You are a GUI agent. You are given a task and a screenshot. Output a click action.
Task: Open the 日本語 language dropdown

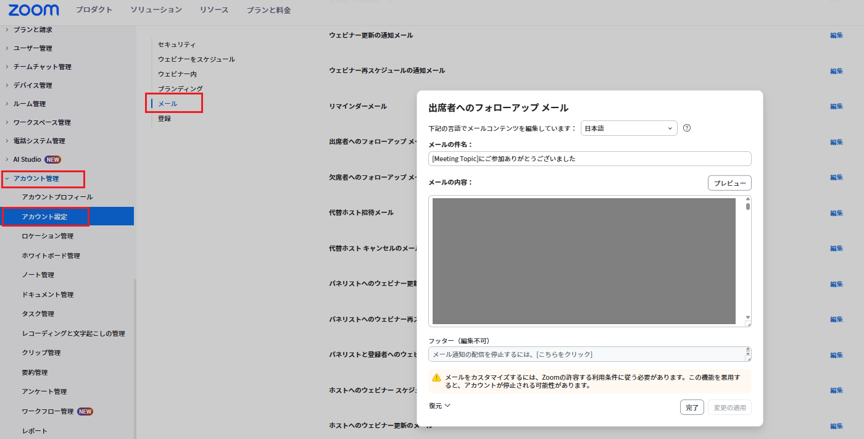coord(628,128)
